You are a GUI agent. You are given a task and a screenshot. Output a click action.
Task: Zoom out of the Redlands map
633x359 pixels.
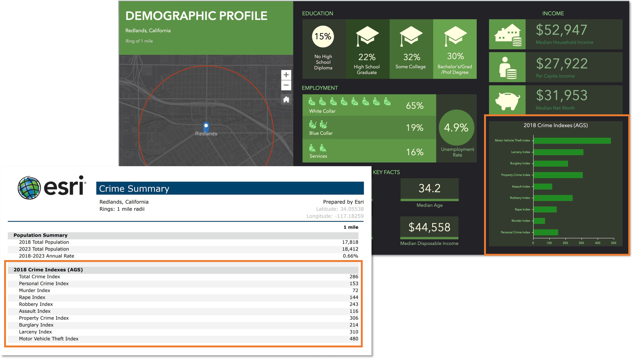click(286, 85)
